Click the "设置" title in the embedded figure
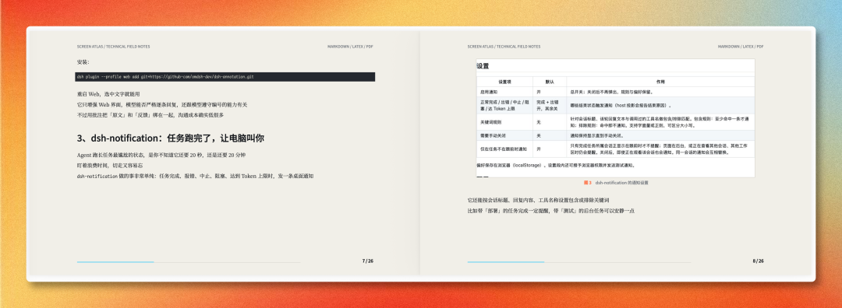This screenshot has width=842, height=308. [483, 66]
